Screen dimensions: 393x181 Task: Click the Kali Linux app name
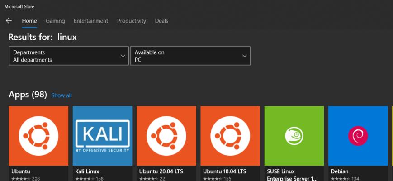coord(87,172)
